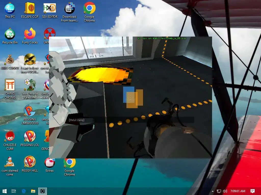Select the ESCAPE CCP mahjong tile icon

pos(30,10)
